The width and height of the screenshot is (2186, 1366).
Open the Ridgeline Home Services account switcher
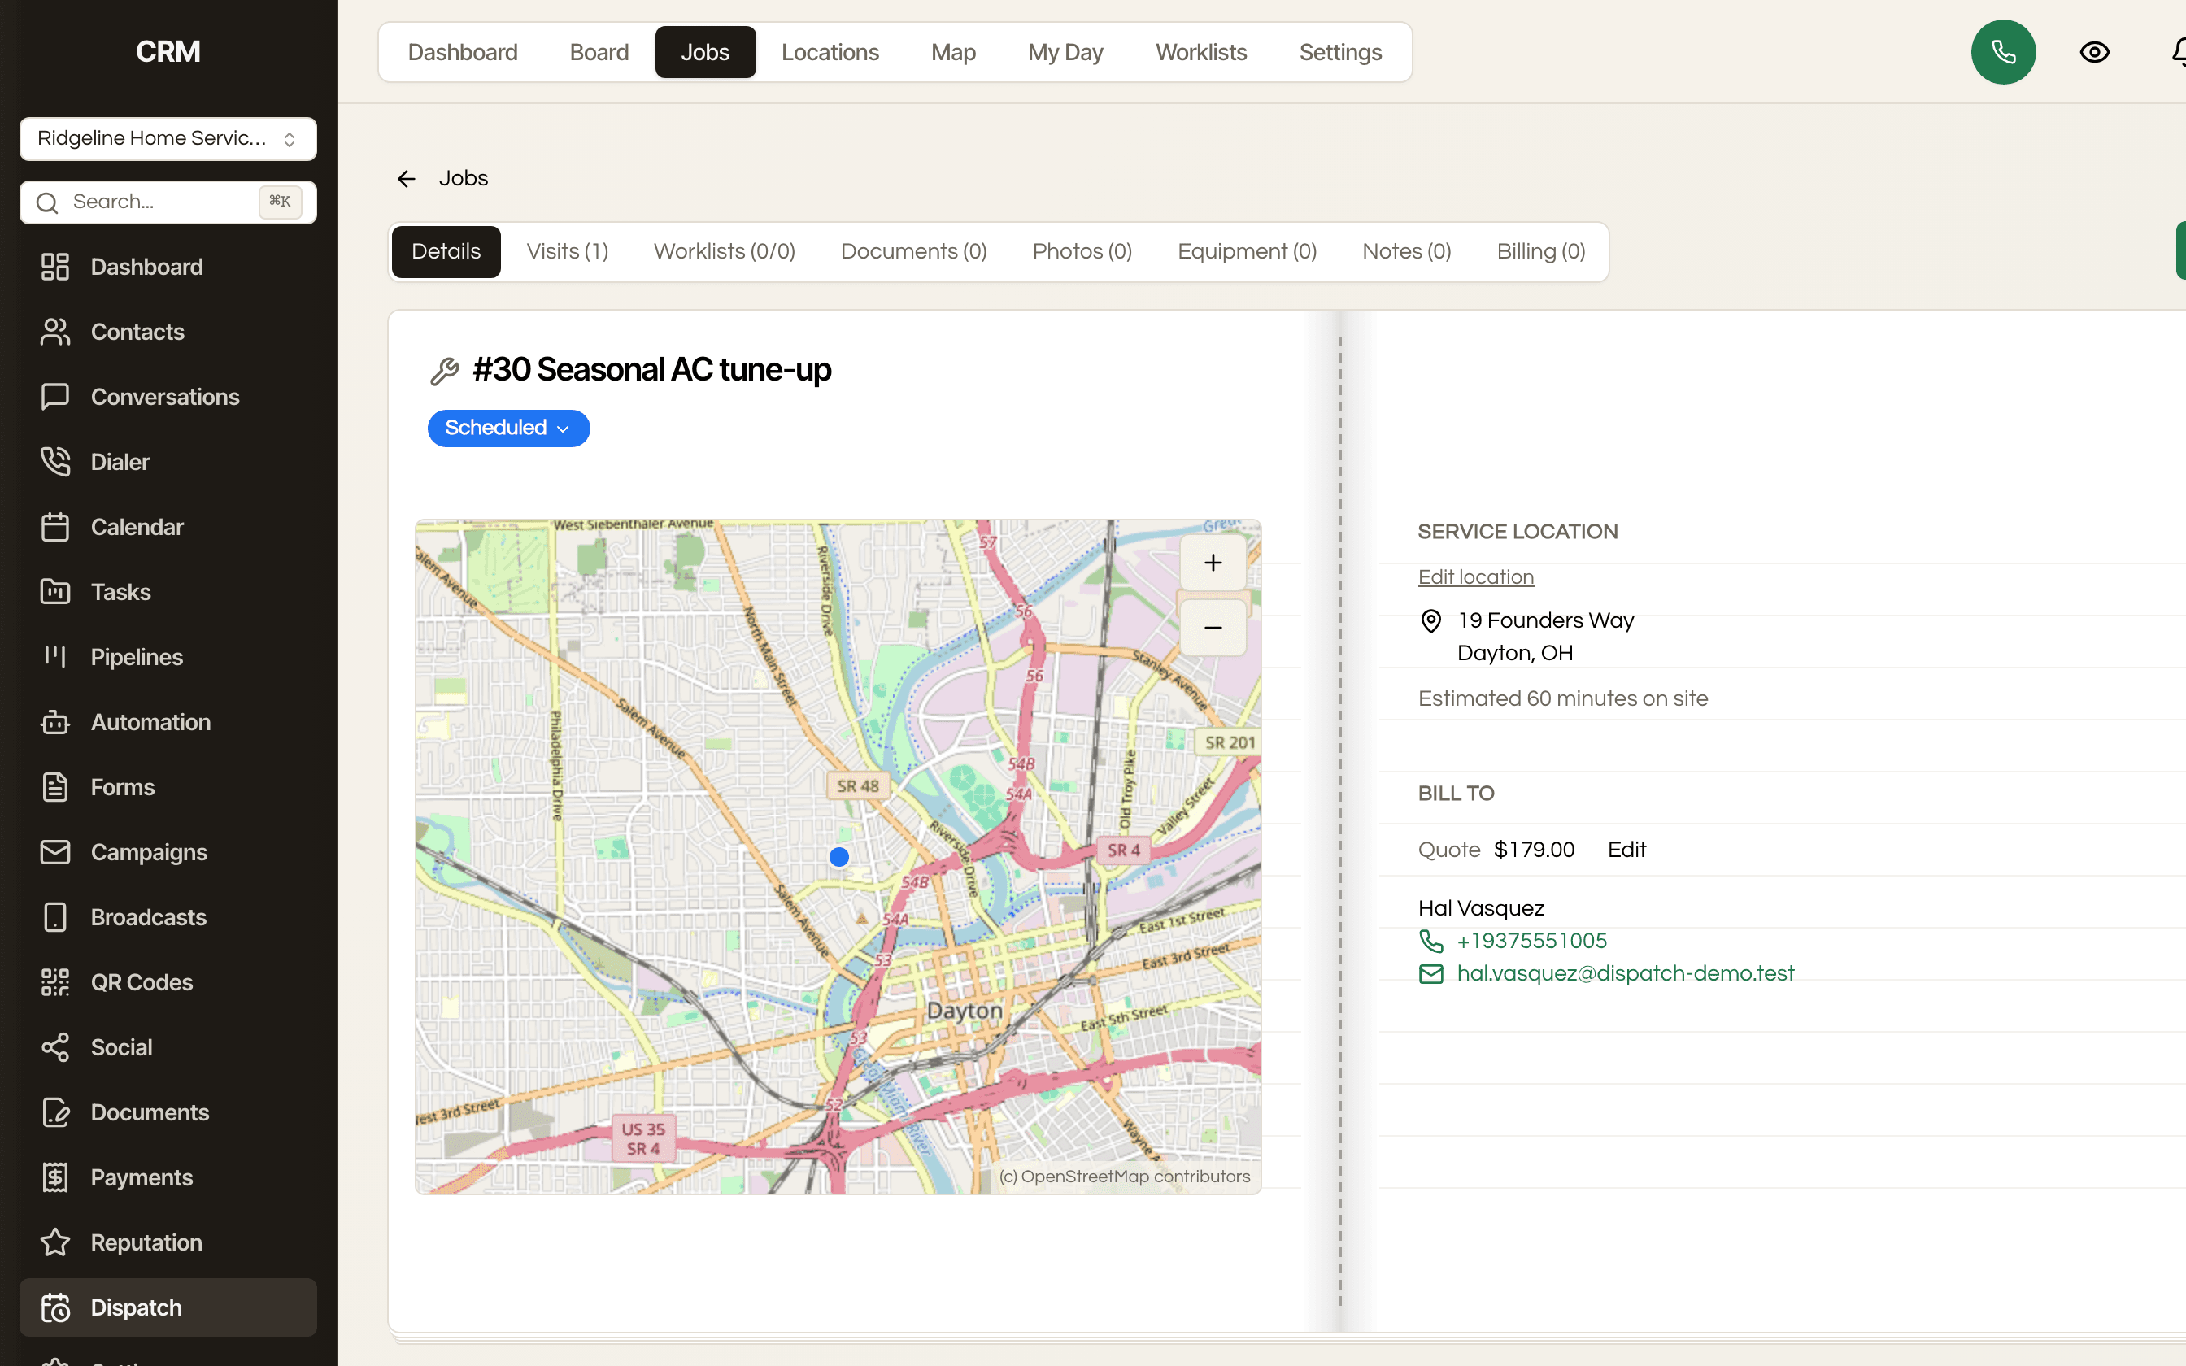(168, 138)
